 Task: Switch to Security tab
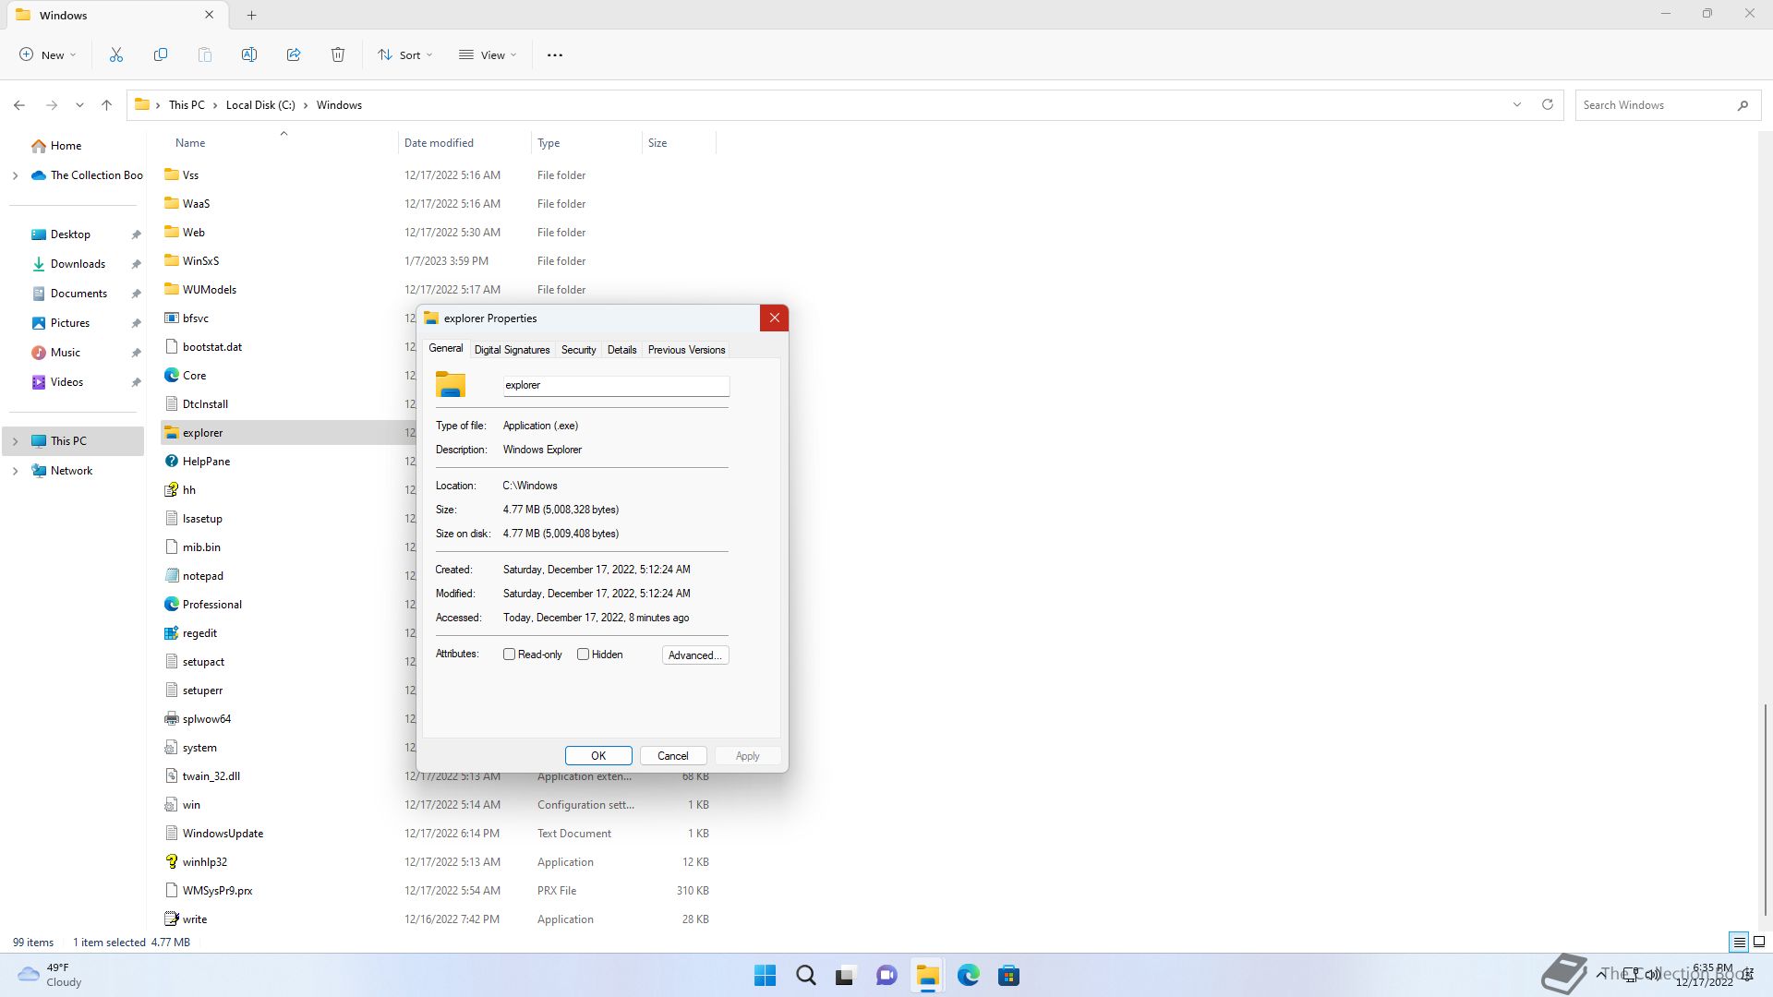pyautogui.click(x=578, y=350)
